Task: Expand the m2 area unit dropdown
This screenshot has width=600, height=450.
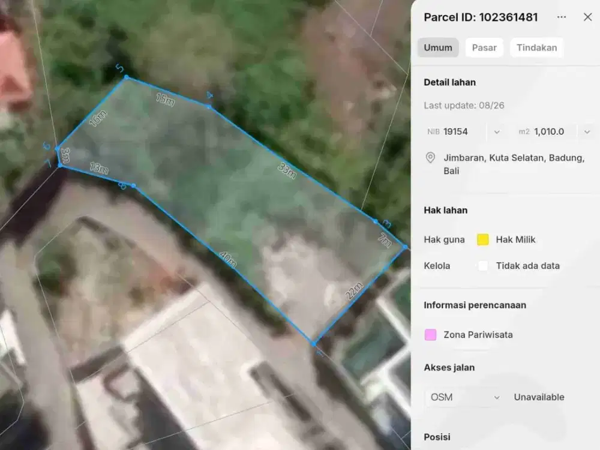Action: 587,131
